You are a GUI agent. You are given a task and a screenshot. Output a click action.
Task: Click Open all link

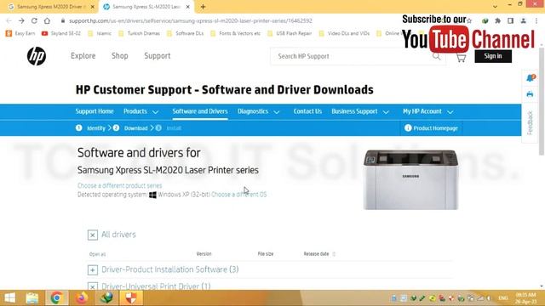97,254
